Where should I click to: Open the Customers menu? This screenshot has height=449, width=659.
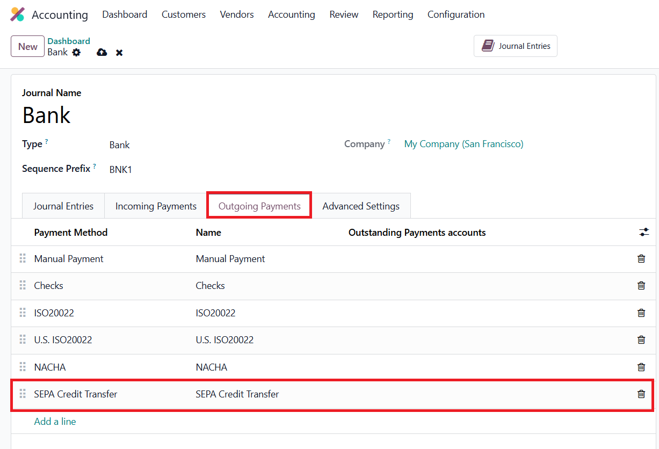[183, 15]
